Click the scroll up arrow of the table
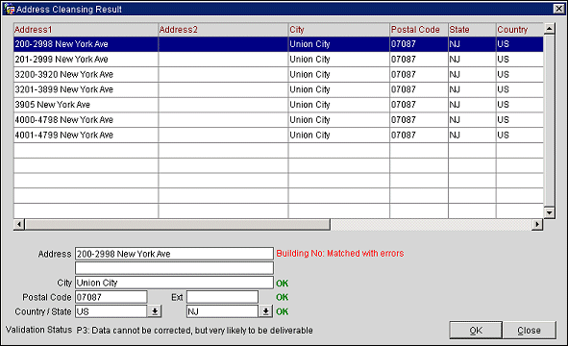568x346 pixels. pos(549,28)
